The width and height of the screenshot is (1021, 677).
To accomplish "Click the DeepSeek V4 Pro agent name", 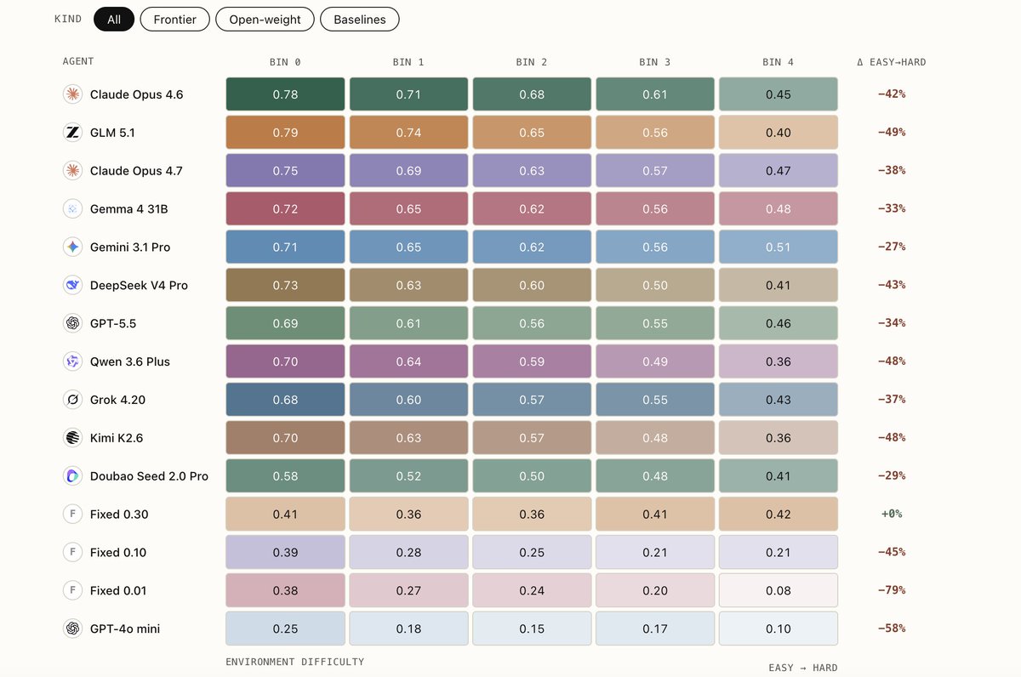I will [x=139, y=286].
